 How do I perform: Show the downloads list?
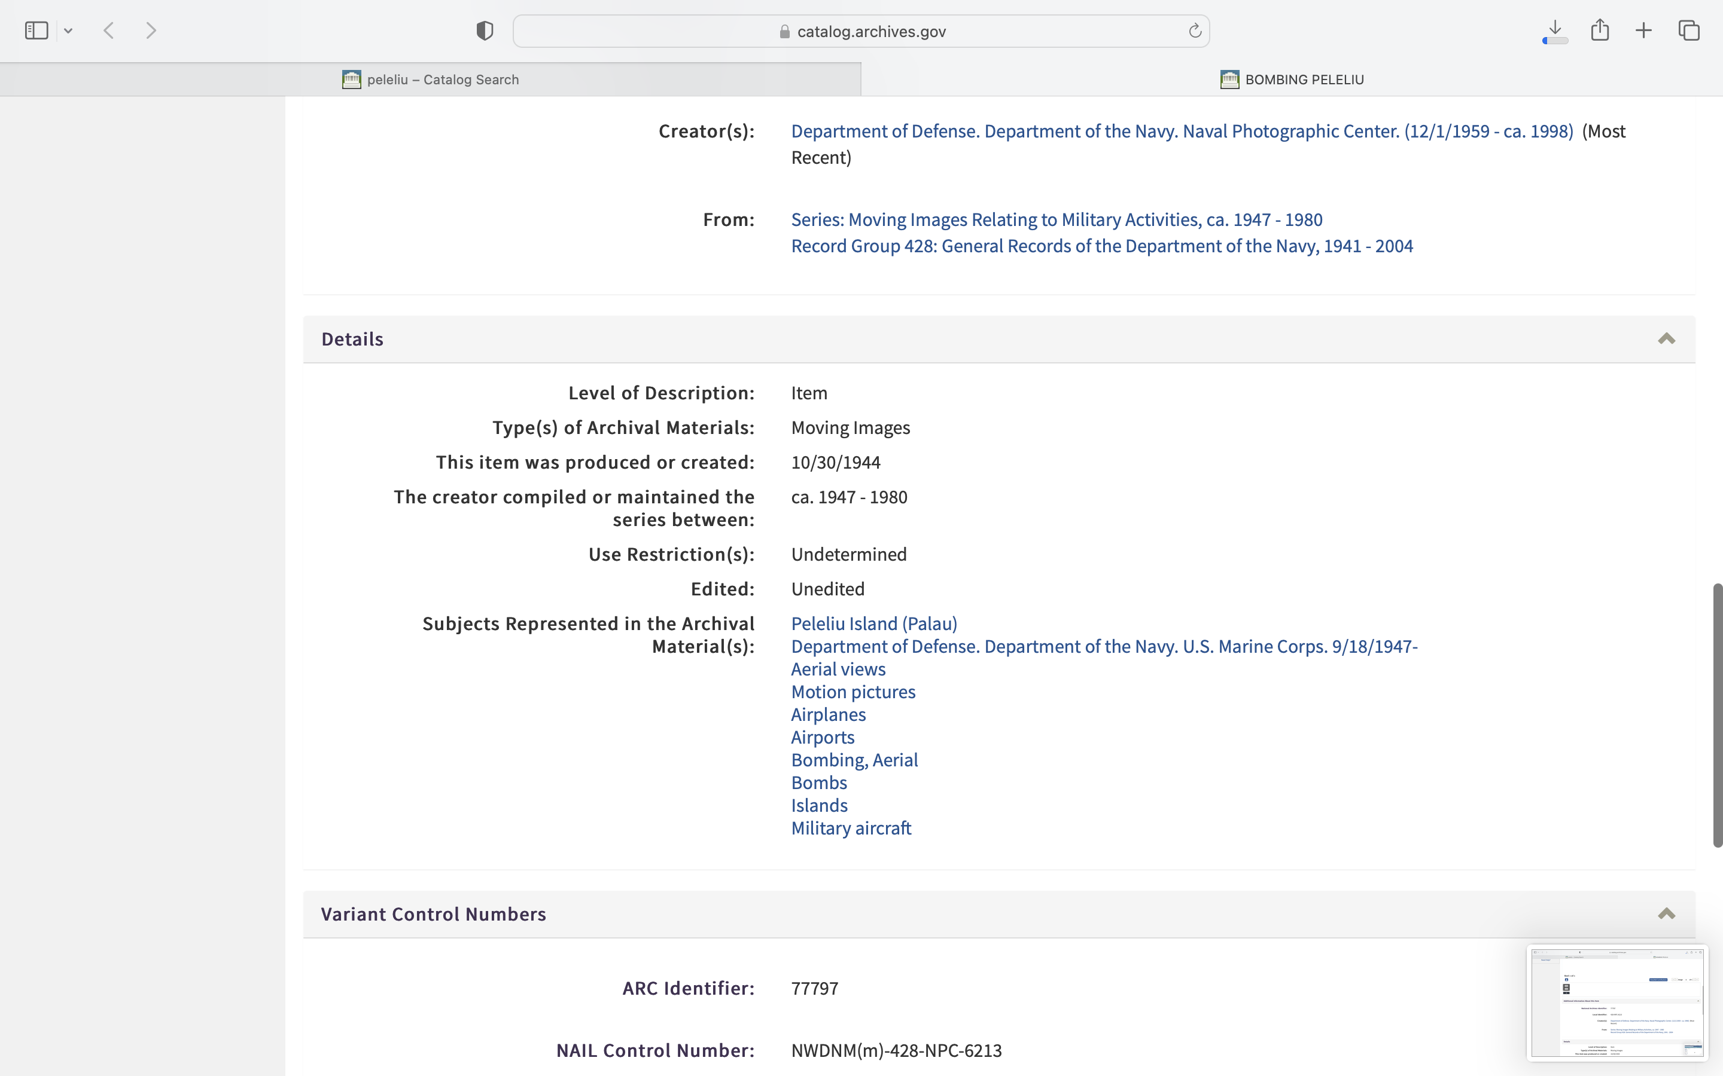click(1555, 30)
